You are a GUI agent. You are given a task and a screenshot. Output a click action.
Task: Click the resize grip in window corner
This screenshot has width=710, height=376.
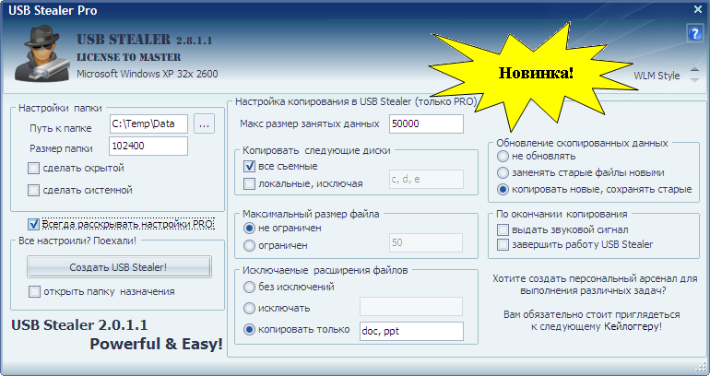701,366
